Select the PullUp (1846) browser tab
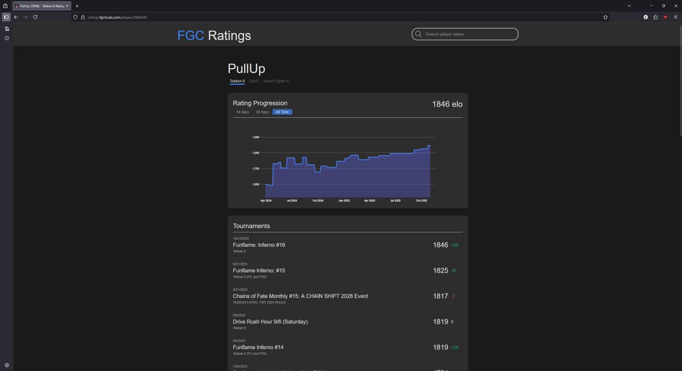 tap(41, 6)
